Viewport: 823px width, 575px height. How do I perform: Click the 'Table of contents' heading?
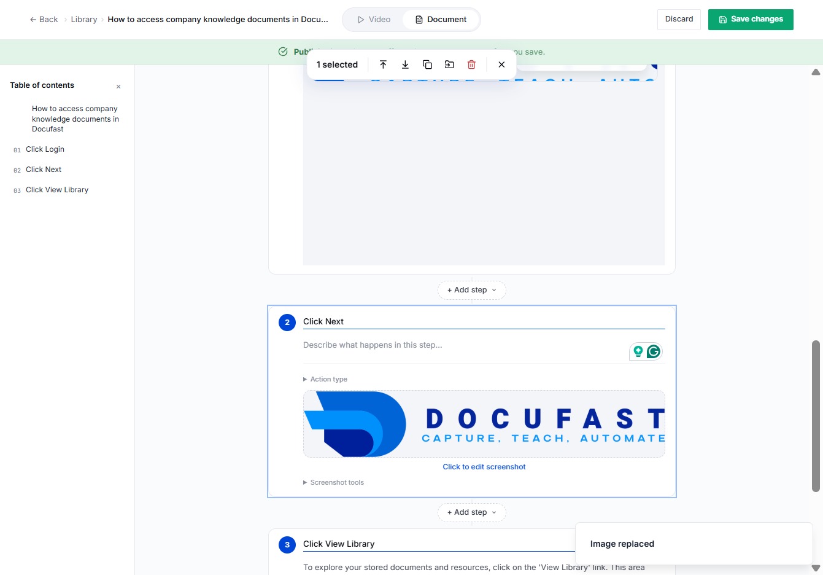42,85
